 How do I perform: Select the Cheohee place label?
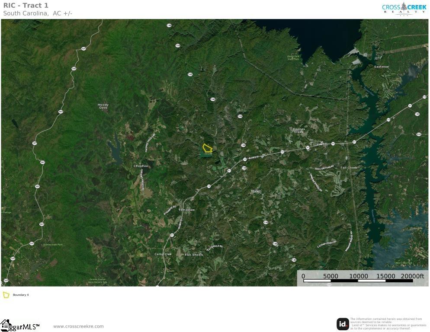(x=141, y=166)
